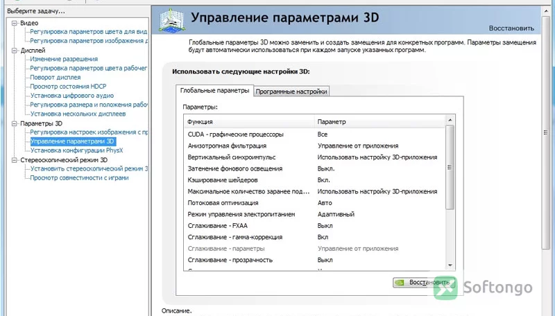The height and width of the screenshot is (316, 555).
Task: Switch to the Программные настройки tab
Action: (x=291, y=91)
